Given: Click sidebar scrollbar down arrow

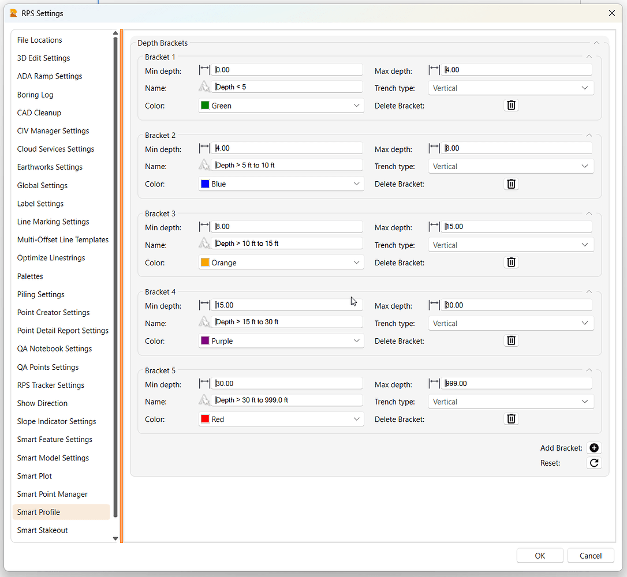Looking at the screenshot, I should click(115, 539).
